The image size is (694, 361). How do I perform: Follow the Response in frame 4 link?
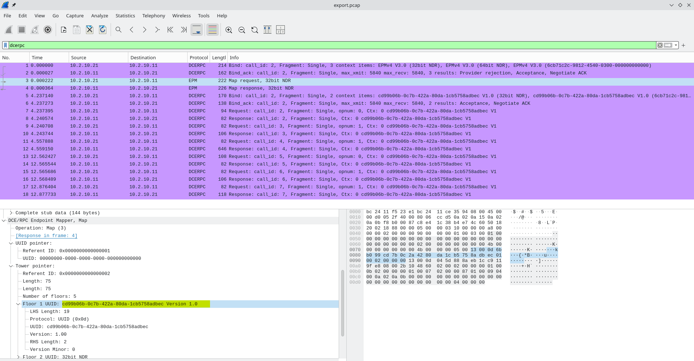pos(46,235)
